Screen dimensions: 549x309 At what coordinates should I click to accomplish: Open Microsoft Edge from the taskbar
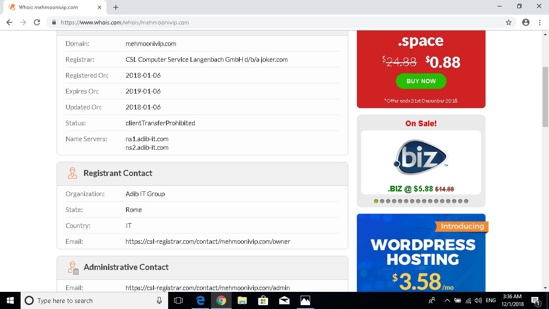200,300
